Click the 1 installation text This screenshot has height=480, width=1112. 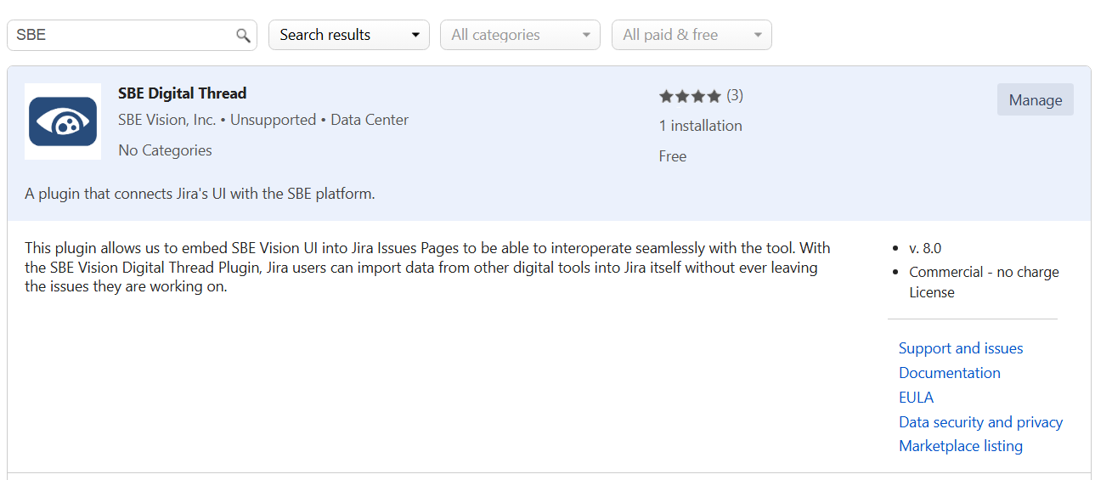[700, 126]
